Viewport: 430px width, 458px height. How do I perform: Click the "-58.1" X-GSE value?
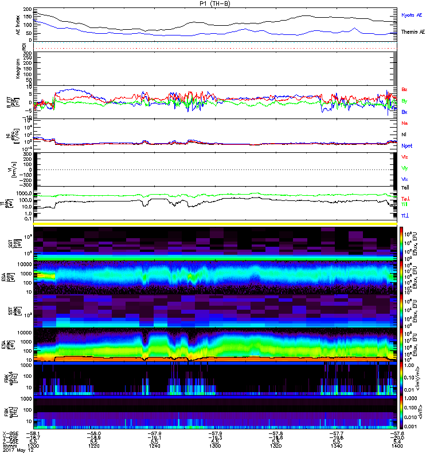tap(33, 433)
